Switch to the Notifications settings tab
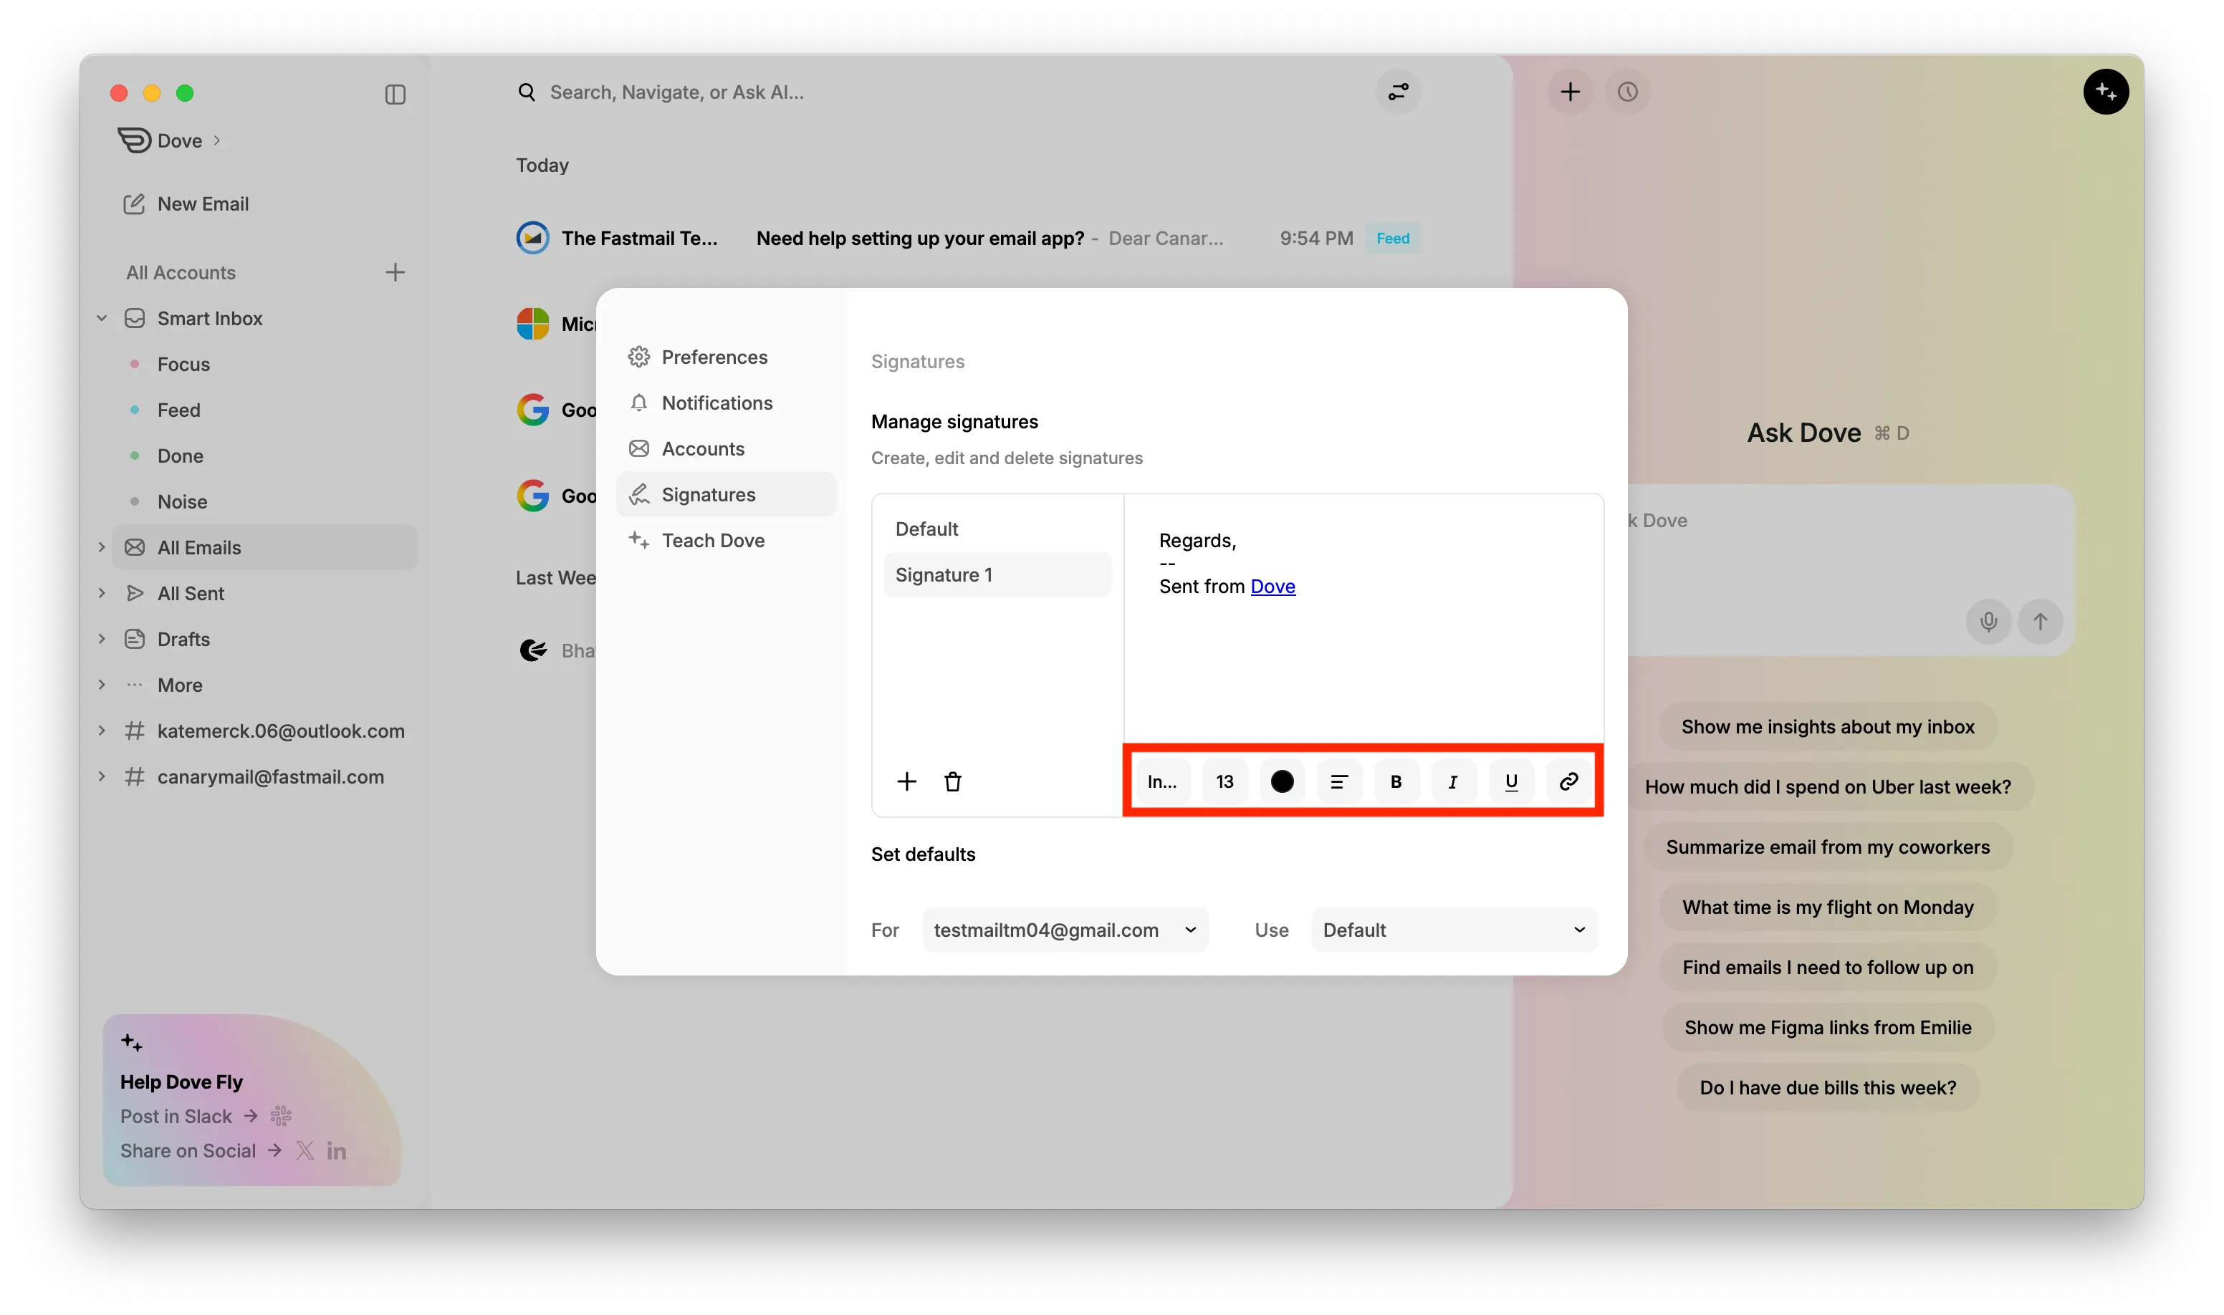Viewport: 2224px width, 1315px height. tap(716, 403)
